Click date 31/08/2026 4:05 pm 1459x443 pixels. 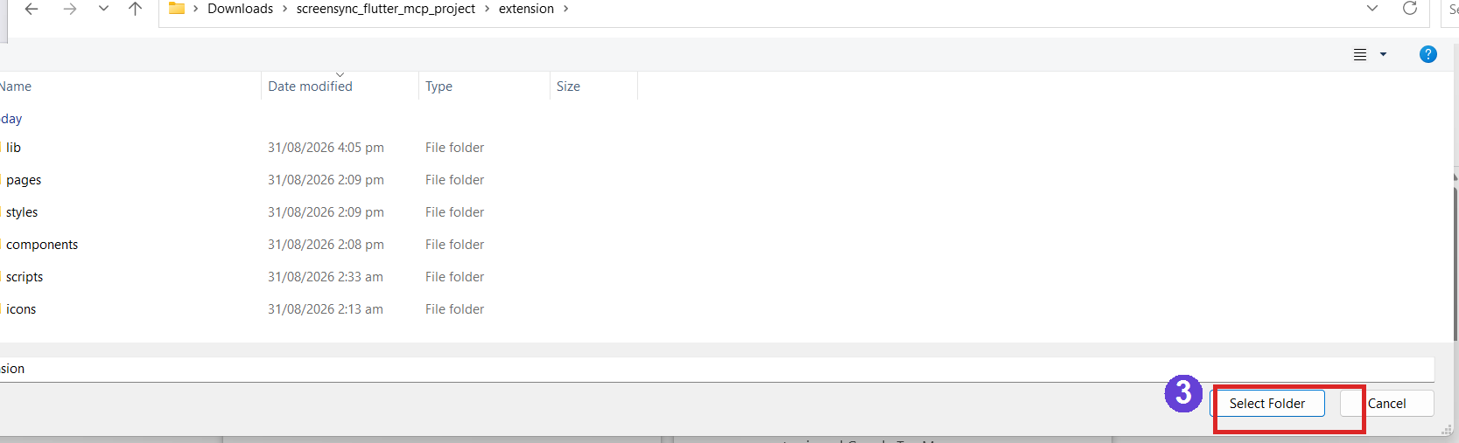pos(326,148)
